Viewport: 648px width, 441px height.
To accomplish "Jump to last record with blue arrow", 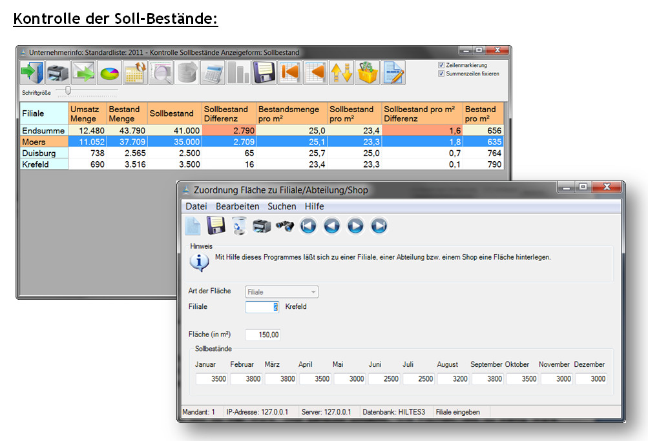I will point(379,226).
